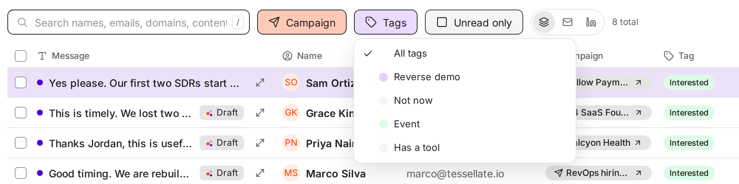Click the grey Not now color dot
739x184 pixels.
384,100
